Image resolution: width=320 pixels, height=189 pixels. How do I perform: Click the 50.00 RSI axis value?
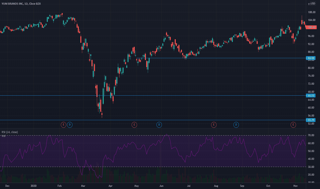point(311,151)
